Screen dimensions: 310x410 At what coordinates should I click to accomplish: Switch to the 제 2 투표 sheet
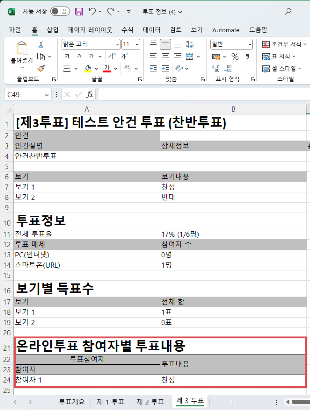(x=150, y=402)
